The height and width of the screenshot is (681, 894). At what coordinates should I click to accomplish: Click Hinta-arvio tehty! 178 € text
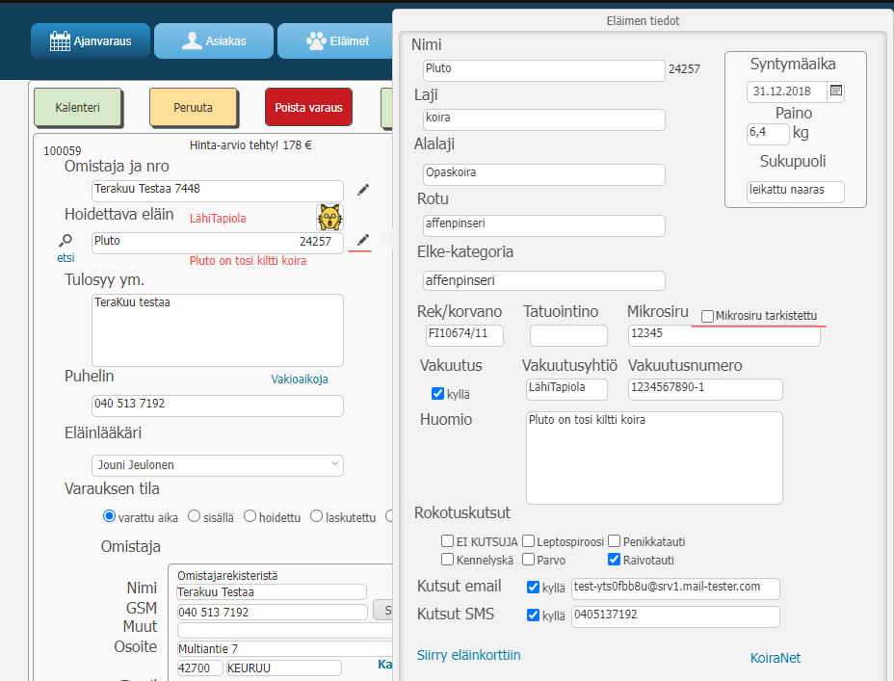[250, 145]
